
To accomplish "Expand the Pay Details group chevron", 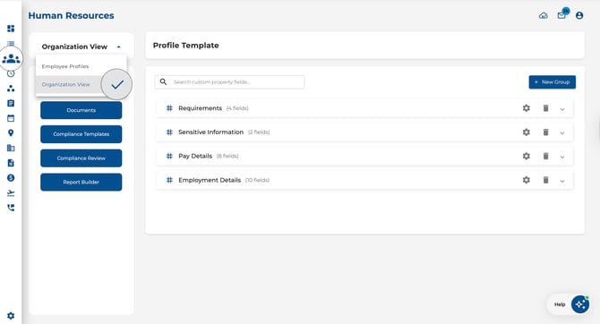I will coord(562,157).
